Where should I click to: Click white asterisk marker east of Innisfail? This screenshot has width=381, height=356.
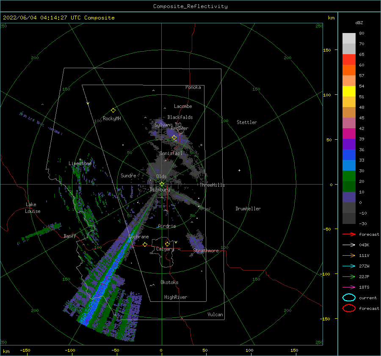point(201,145)
